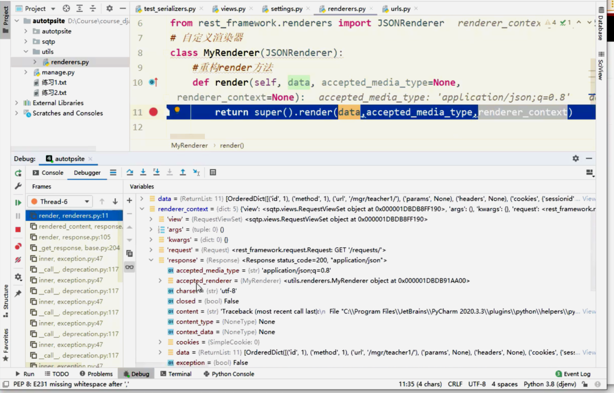Expand all in Project panel

pos(79,8)
